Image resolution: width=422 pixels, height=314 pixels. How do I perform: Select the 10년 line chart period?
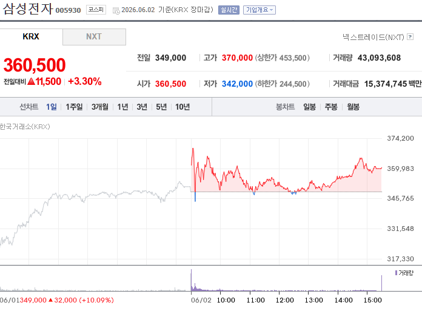(x=183, y=107)
